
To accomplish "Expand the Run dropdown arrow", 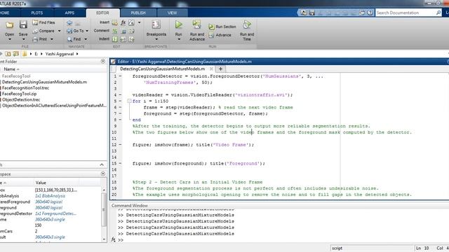I will coord(179,39).
